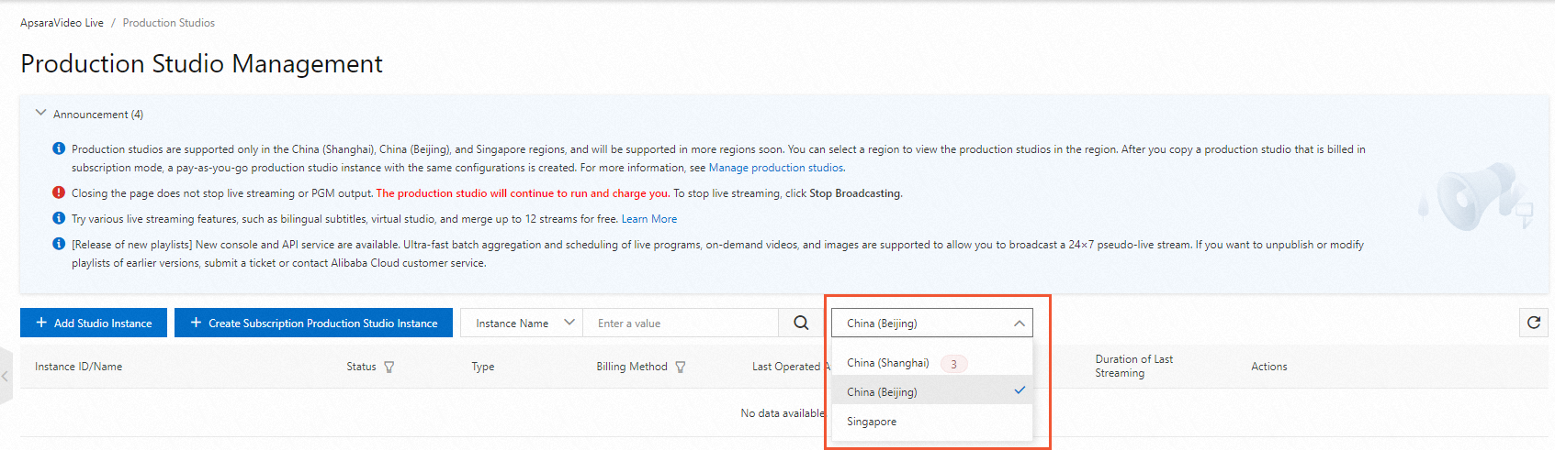Open the Learn More link
Screen dimensions: 1555x450
(x=648, y=219)
